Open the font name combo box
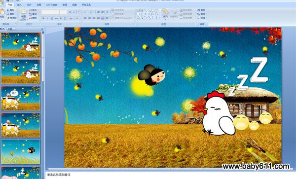 pyautogui.click(x=50, y=12)
